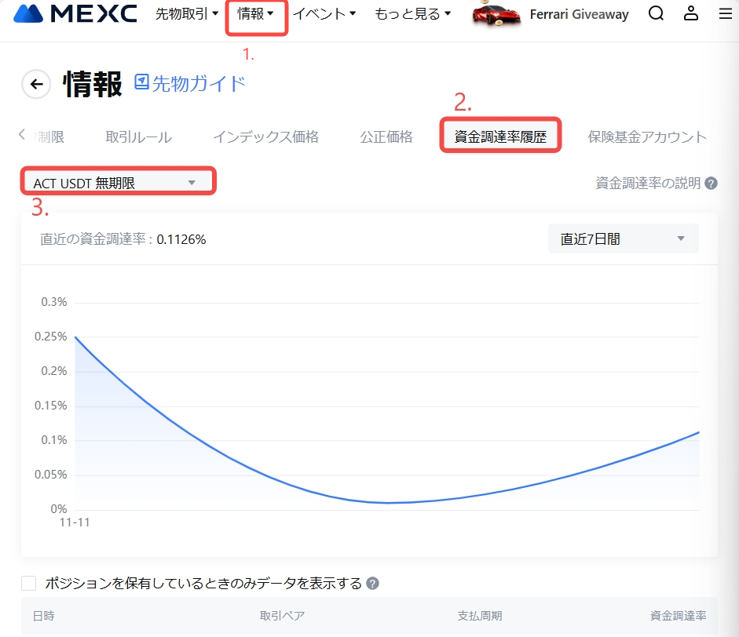Open the 直近7日間 time range dropdown
Screen dimensions: 739x637
pos(623,239)
